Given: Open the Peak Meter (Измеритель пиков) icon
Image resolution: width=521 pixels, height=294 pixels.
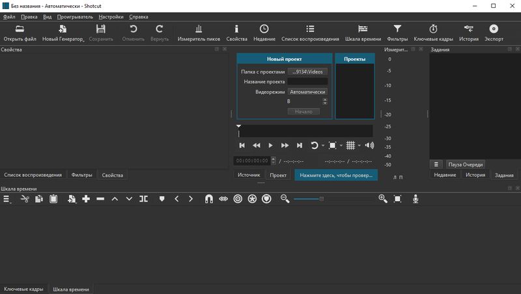Looking at the screenshot, I should pos(198,29).
